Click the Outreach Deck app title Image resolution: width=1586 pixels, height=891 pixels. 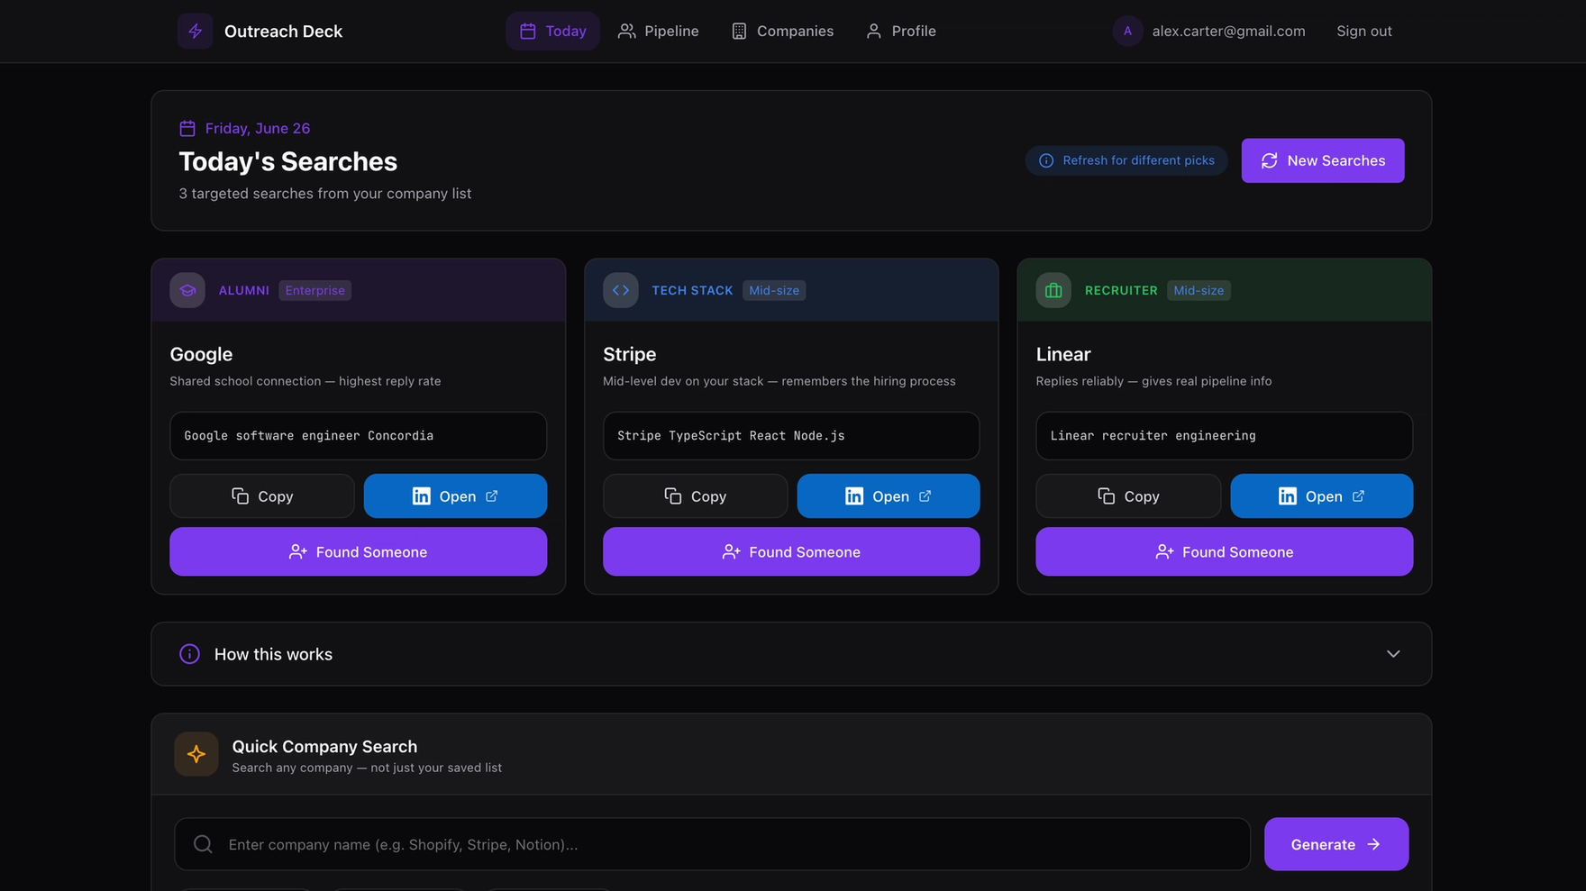(283, 32)
